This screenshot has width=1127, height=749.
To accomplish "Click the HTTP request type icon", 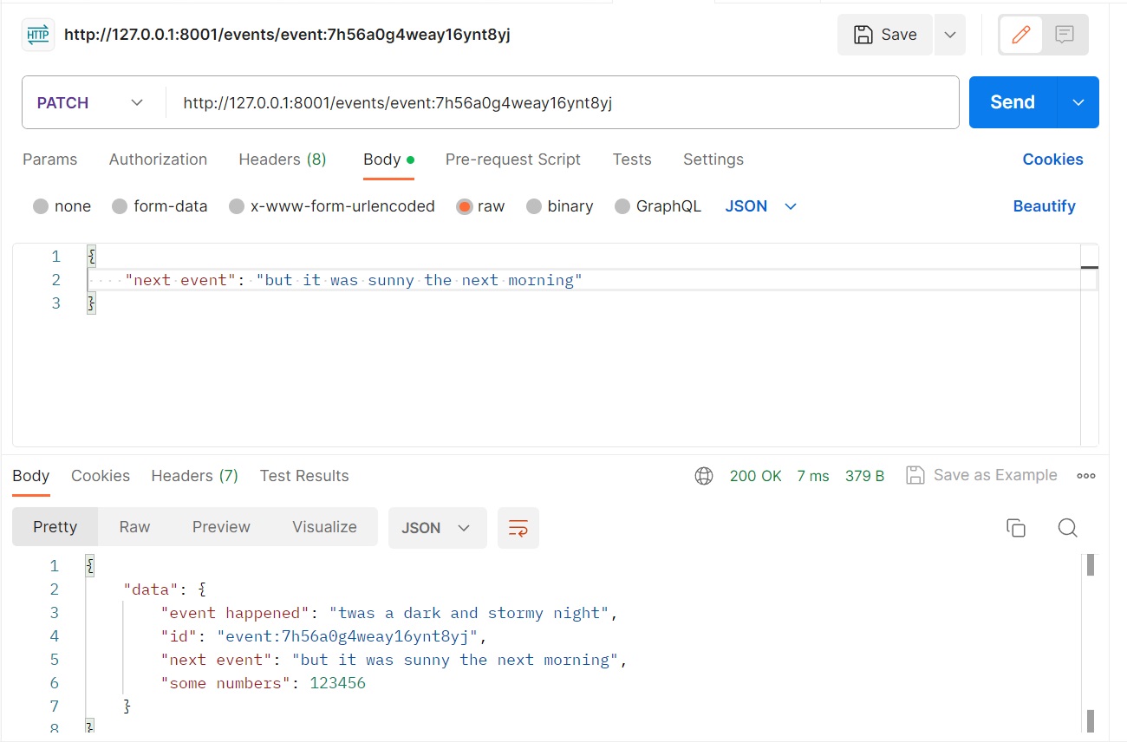I will [38, 35].
